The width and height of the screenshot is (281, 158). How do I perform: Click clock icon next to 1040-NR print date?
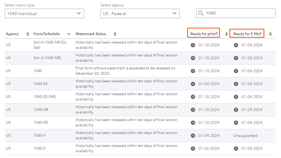coord(193,110)
